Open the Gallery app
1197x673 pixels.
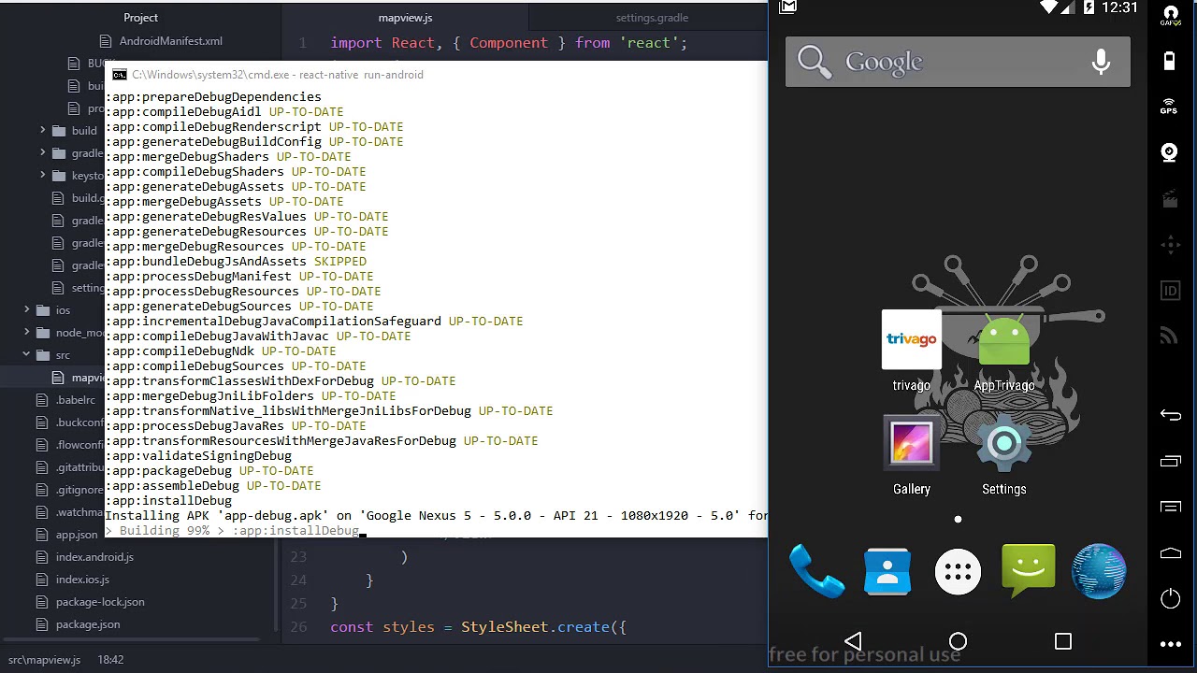pos(911,455)
